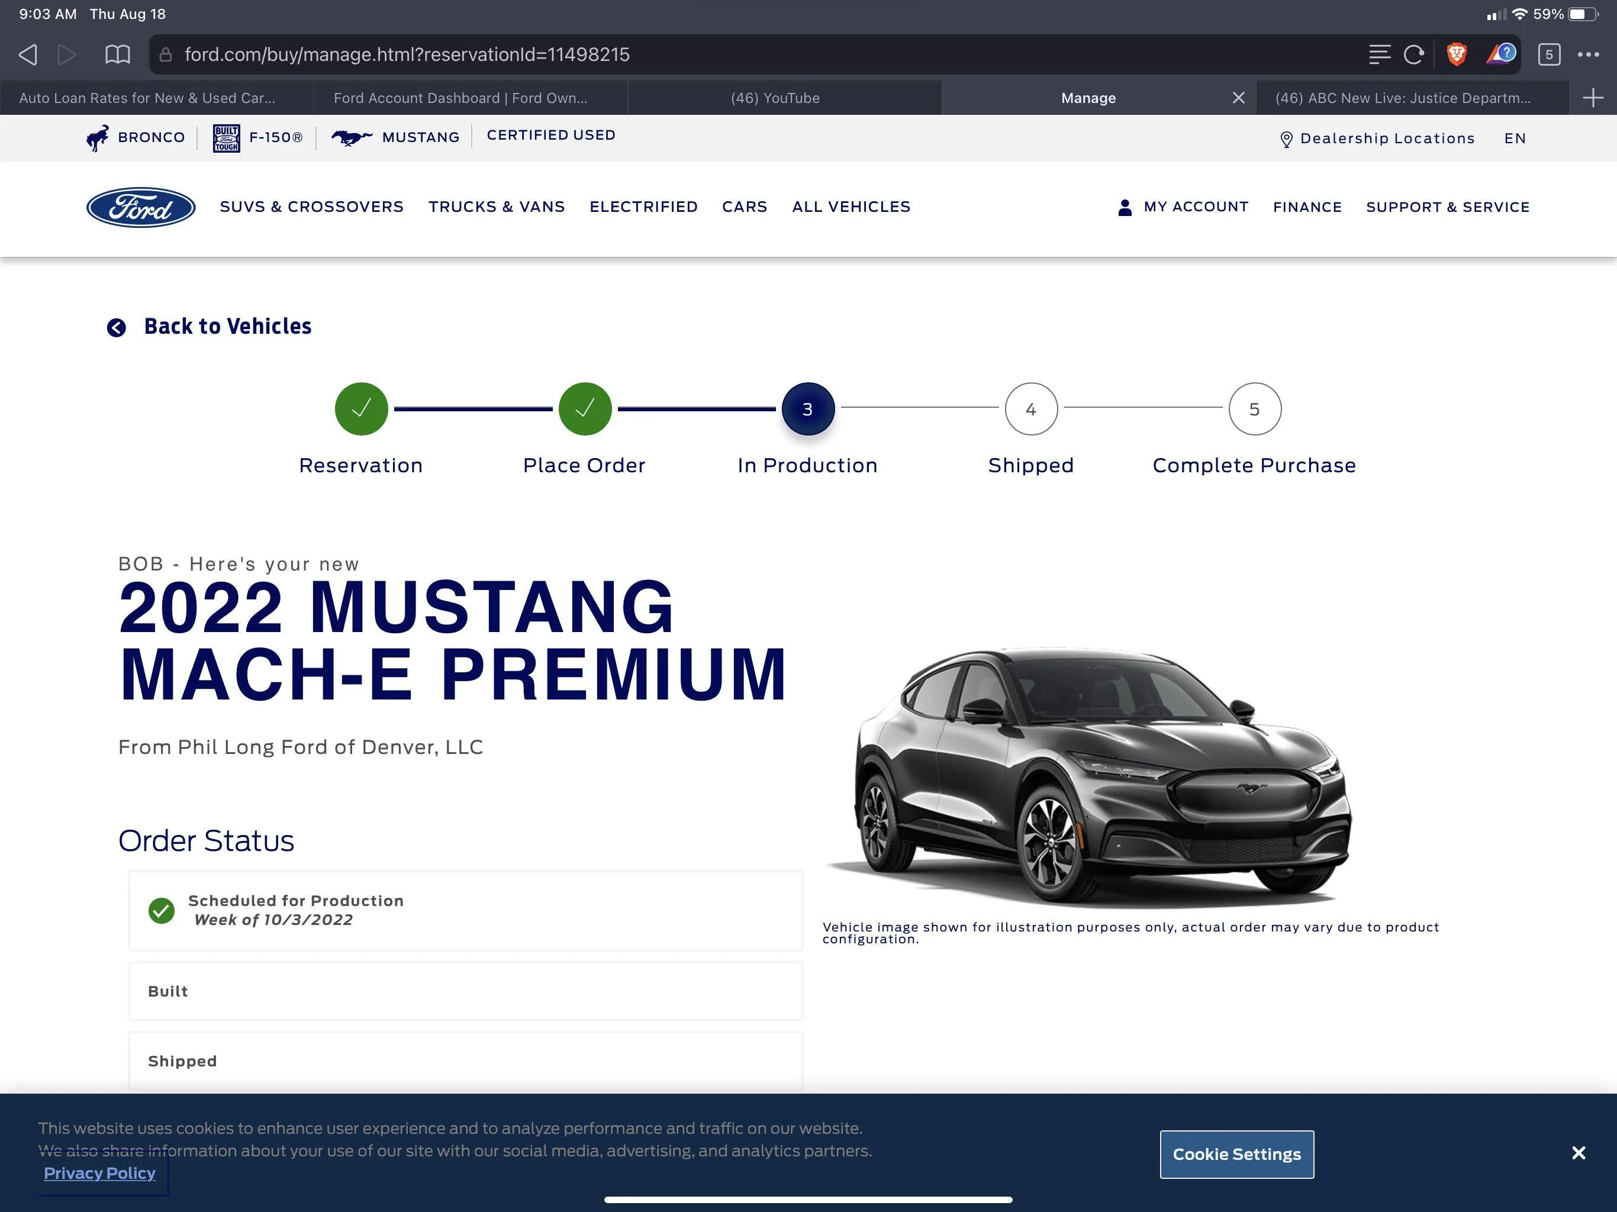This screenshot has height=1212, width=1617.
Task: Click the Back to Vehicles arrow icon
Action: (x=116, y=327)
